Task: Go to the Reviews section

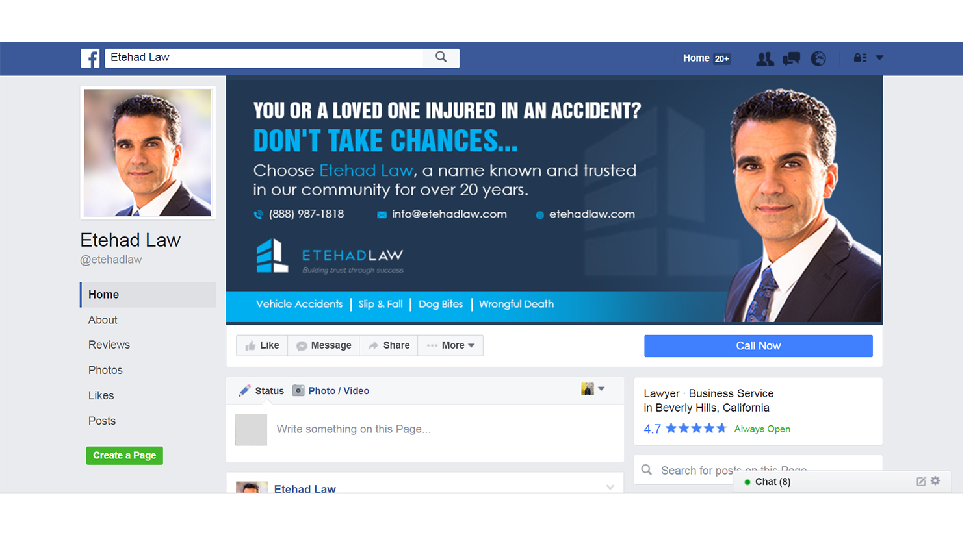Action: [x=109, y=345]
